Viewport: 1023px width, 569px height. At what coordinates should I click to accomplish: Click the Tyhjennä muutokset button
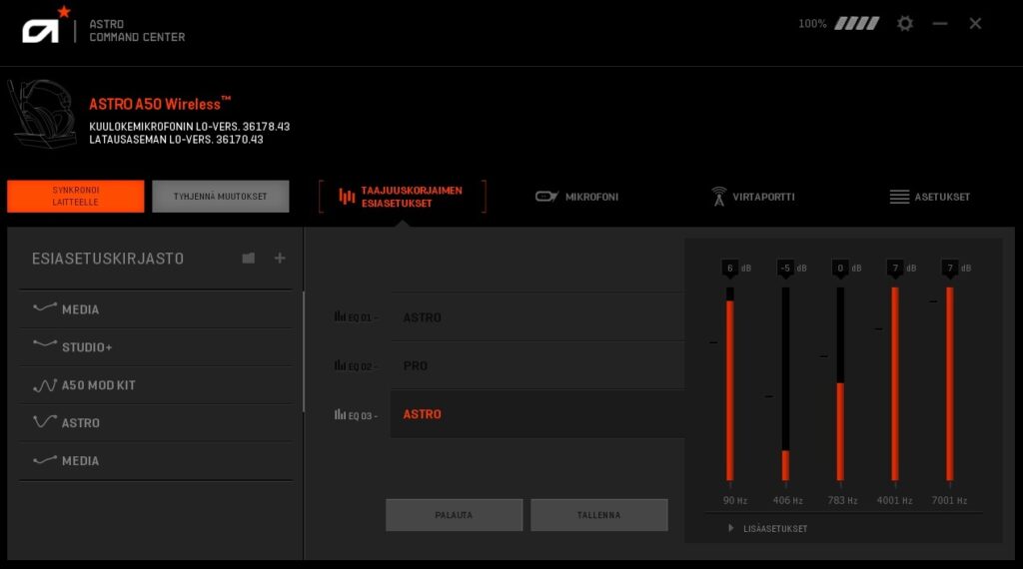tap(221, 197)
